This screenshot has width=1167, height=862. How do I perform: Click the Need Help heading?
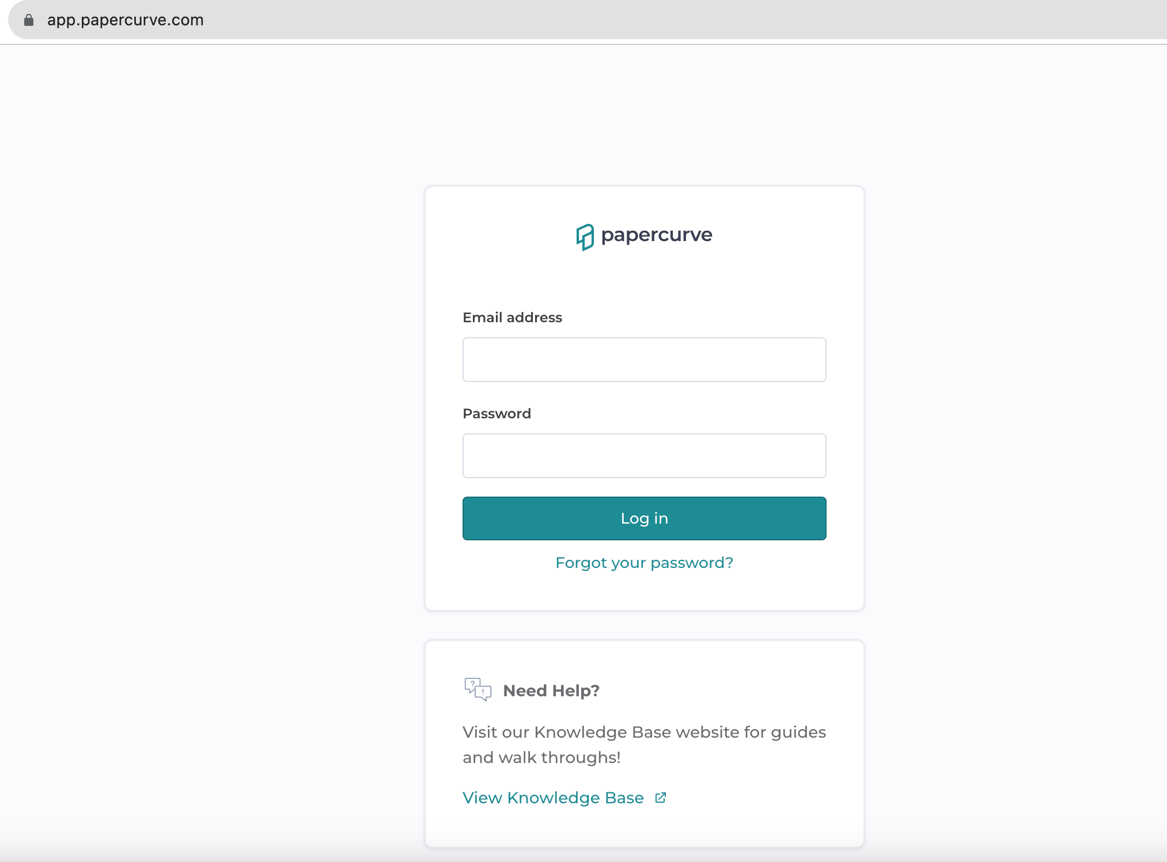pos(551,690)
